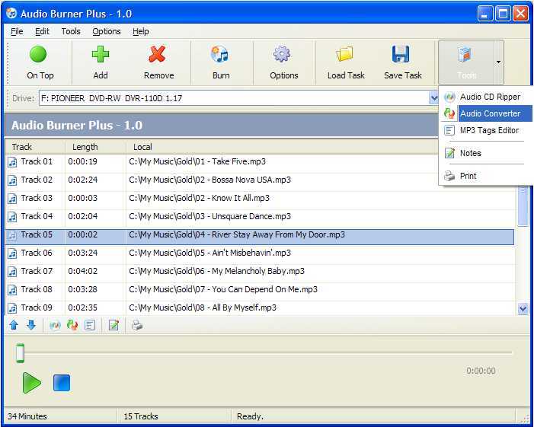Open the Edit menu
Image resolution: width=534 pixels, height=427 pixels.
pos(42,31)
